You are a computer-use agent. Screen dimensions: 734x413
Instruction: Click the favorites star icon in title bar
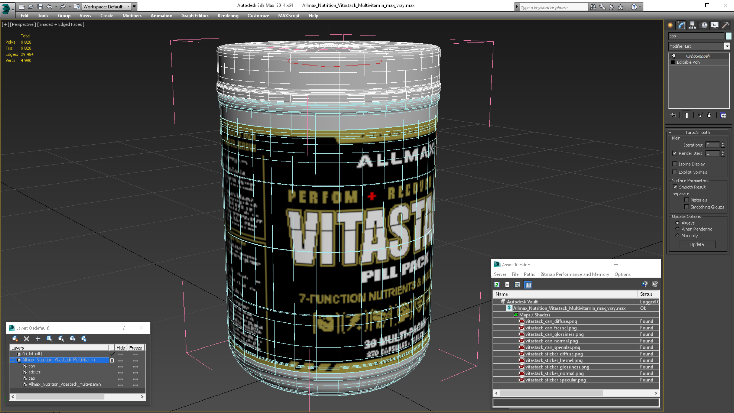[621, 7]
